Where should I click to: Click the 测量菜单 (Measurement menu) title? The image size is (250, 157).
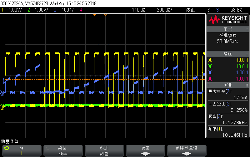(x=10, y=141)
